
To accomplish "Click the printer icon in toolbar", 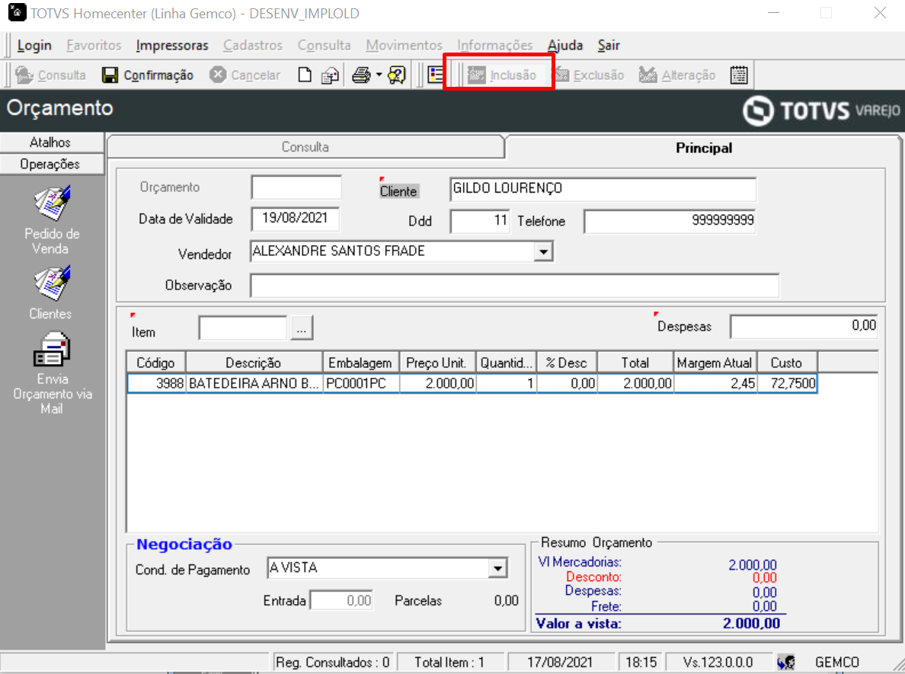I will point(361,75).
